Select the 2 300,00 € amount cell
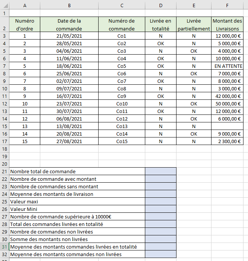The width and height of the screenshot is (248, 261). (227, 141)
